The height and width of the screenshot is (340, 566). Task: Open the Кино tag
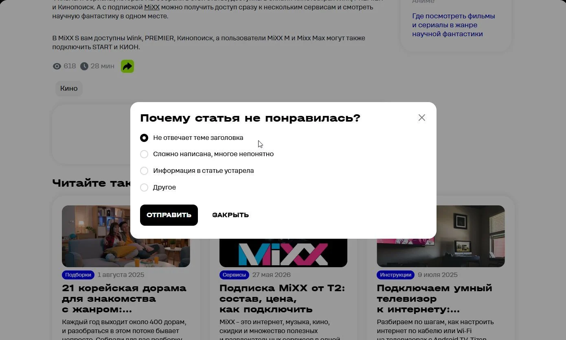69,88
